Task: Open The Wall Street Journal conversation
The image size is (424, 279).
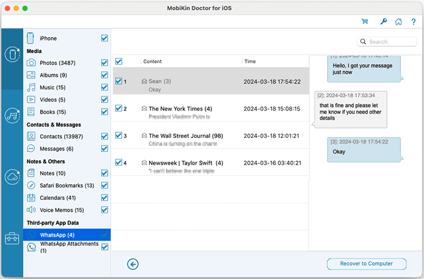Action: point(187,136)
